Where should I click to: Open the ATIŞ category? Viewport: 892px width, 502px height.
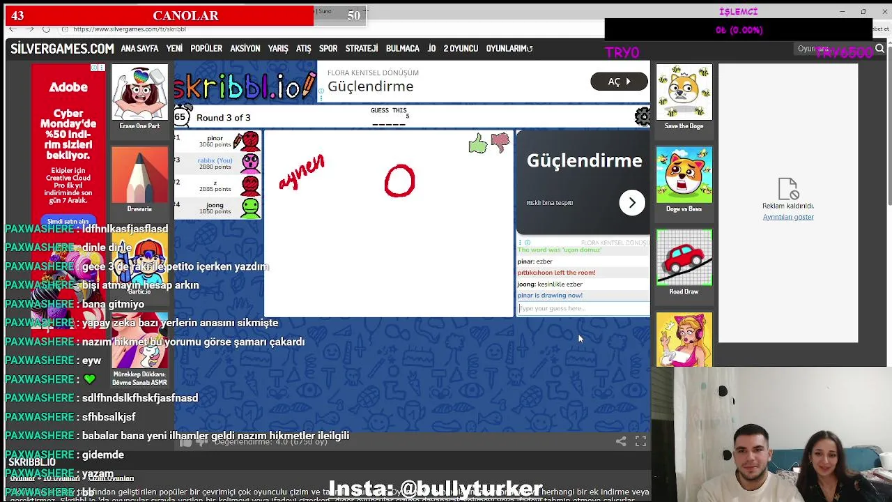303,49
